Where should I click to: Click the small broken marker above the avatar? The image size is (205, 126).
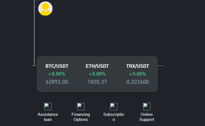(x=37, y=0)
